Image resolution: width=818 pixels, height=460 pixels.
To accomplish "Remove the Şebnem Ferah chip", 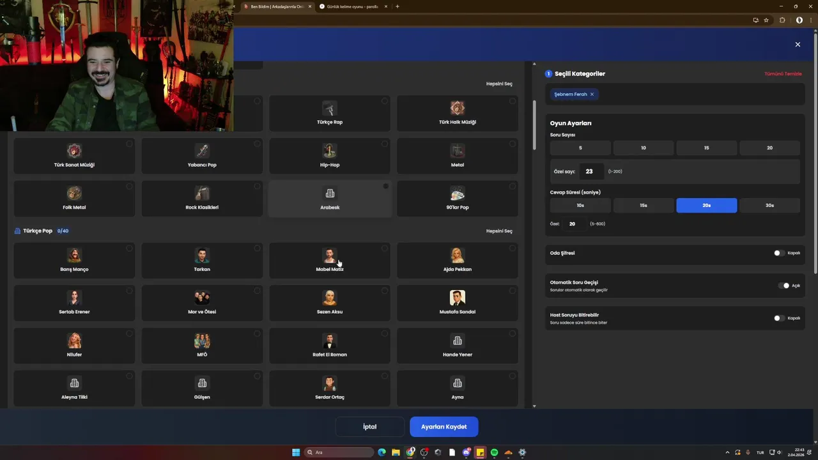I will pos(592,94).
